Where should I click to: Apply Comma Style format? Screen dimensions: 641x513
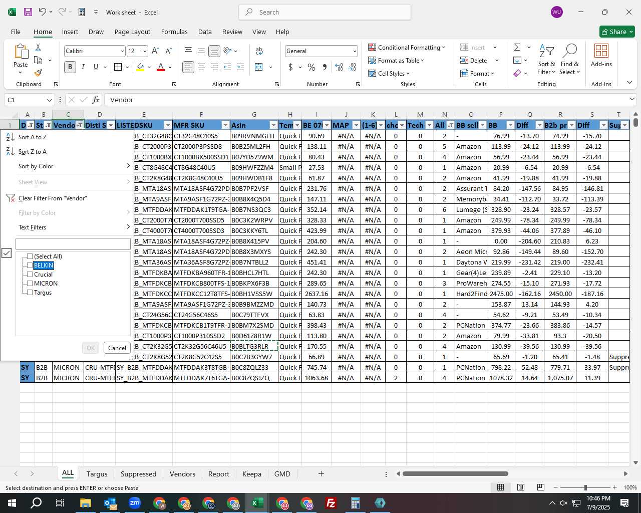(325, 67)
